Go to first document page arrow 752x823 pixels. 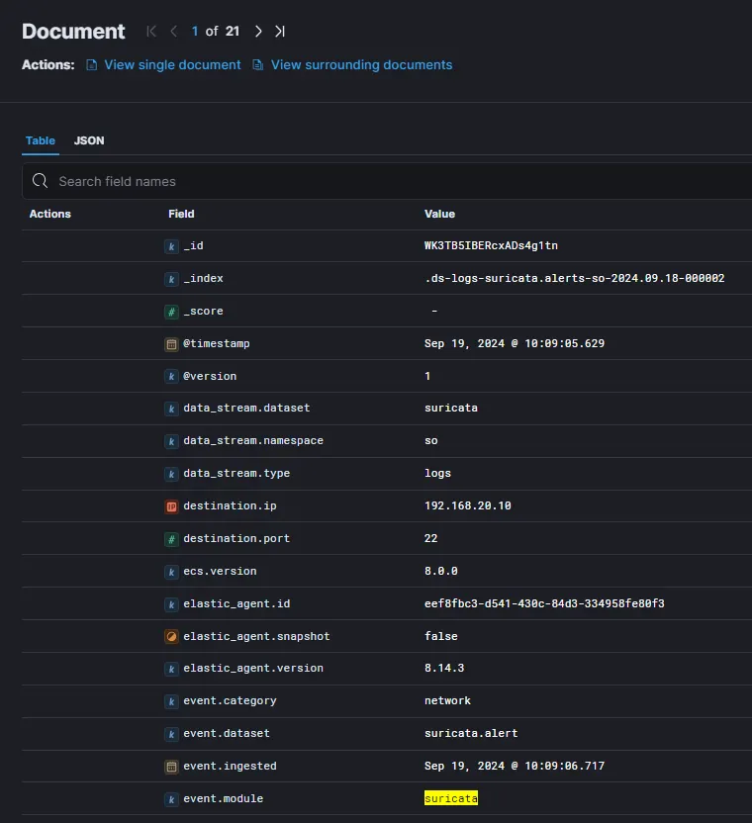[x=151, y=32]
